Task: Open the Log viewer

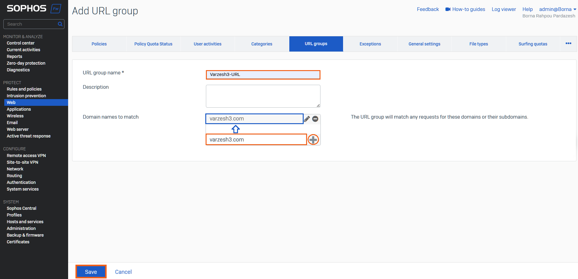Action: pos(504,9)
